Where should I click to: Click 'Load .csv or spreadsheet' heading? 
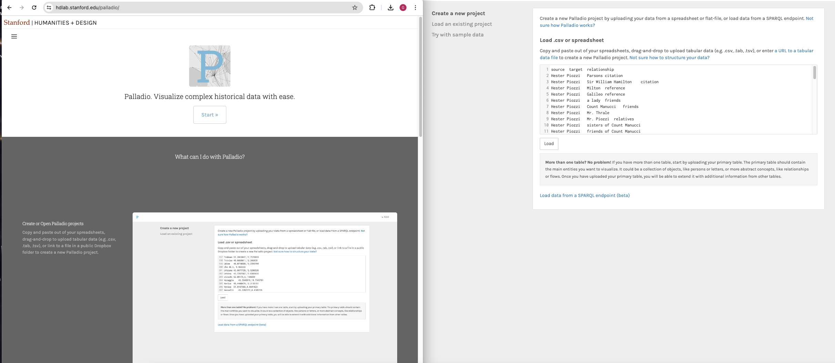572,40
